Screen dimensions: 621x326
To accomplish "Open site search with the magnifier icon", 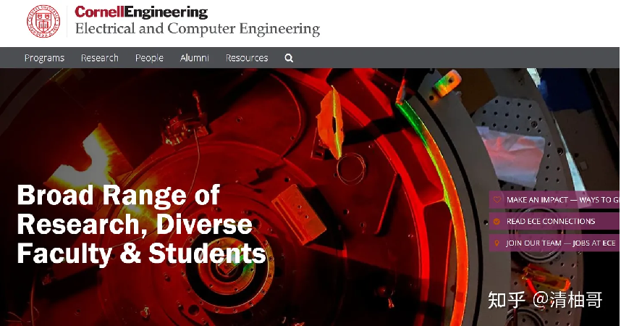I will tap(289, 58).
